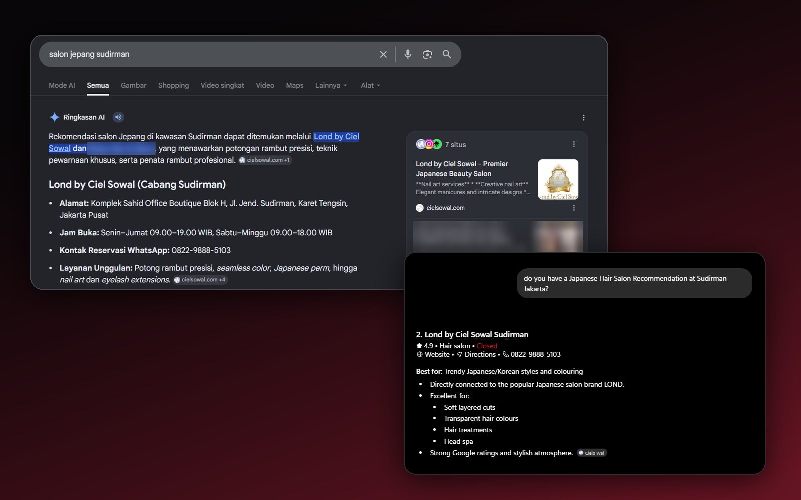The height and width of the screenshot is (500, 801).
Task: Click 'Soft layered cuts' list item
Action: [469, 407]
